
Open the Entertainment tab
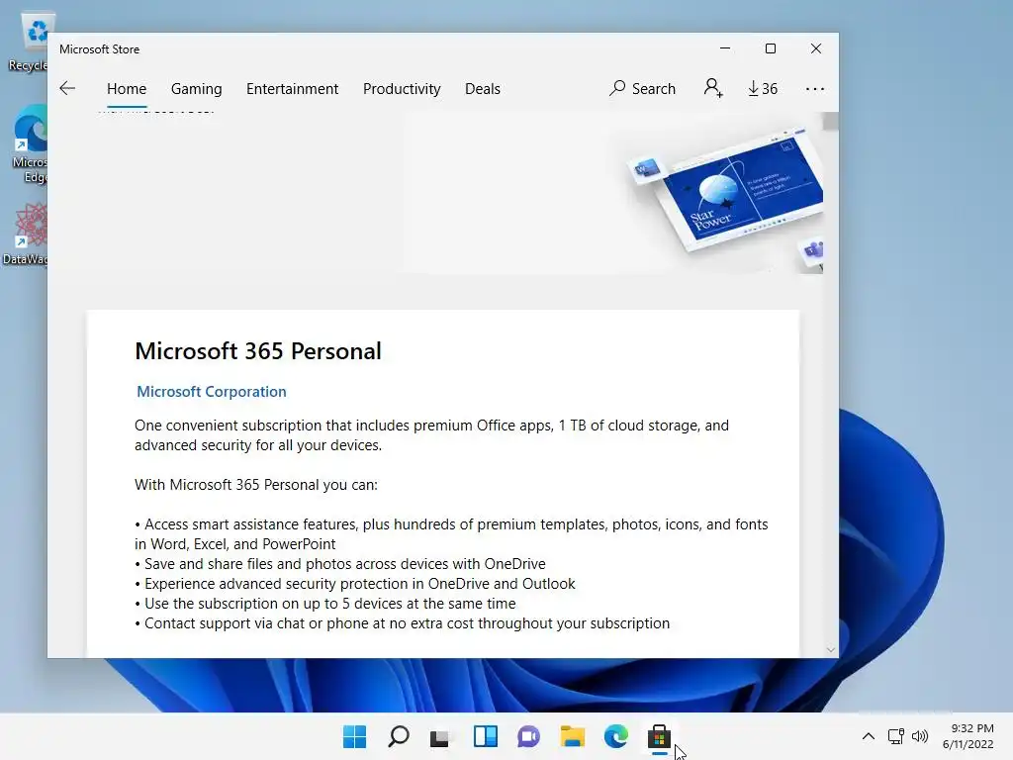coord(292,88)
